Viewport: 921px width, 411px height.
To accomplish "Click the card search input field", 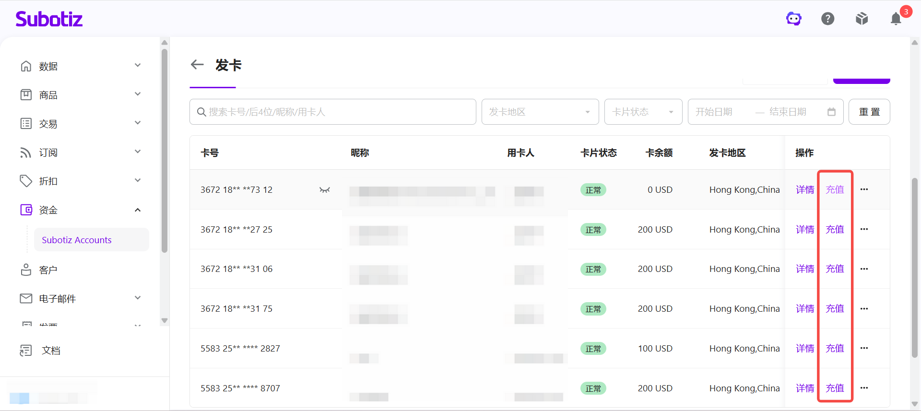I will (x=333, y=112).
